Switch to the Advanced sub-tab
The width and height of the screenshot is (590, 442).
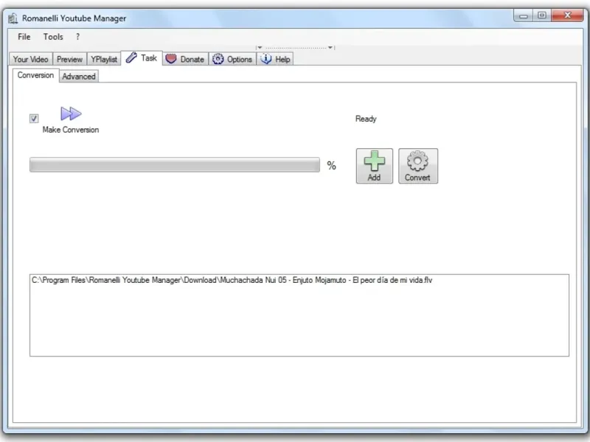coord(79,77)
